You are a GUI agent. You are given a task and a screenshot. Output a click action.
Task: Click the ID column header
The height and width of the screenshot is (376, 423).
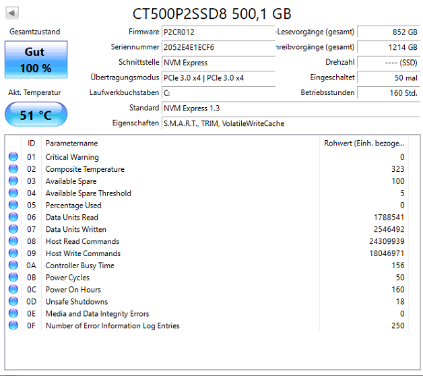click(x=31, y=143)
